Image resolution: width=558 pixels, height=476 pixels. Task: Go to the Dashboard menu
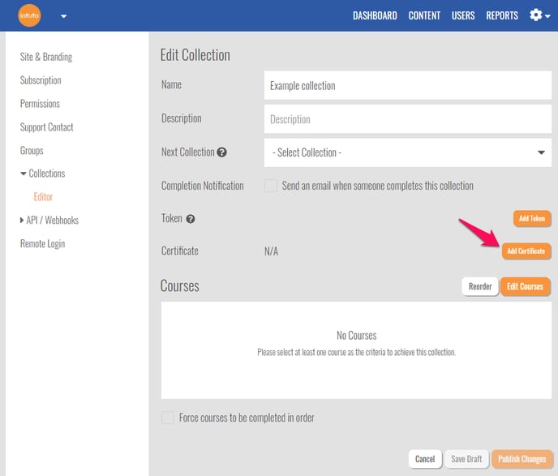tap(375, 15)
